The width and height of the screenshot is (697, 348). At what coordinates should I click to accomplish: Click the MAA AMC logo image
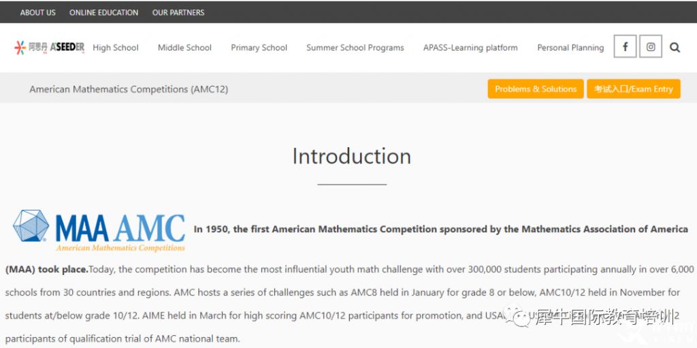[x=99, y=231]
